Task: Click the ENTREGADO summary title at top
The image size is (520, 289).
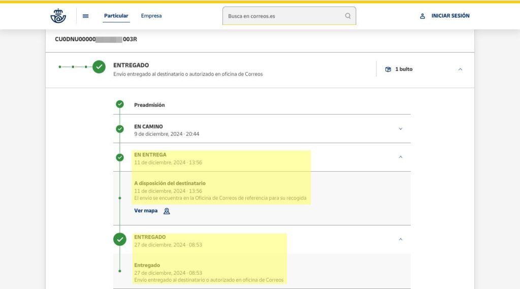Action: [x=131, y=66]
